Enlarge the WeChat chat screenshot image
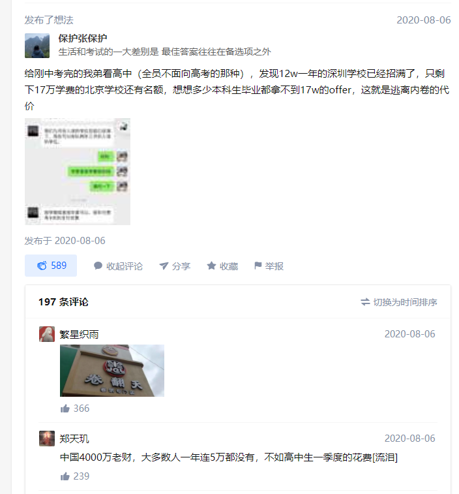Image resolution: width=459 pixels, height=494 pixels. [78, 172]
